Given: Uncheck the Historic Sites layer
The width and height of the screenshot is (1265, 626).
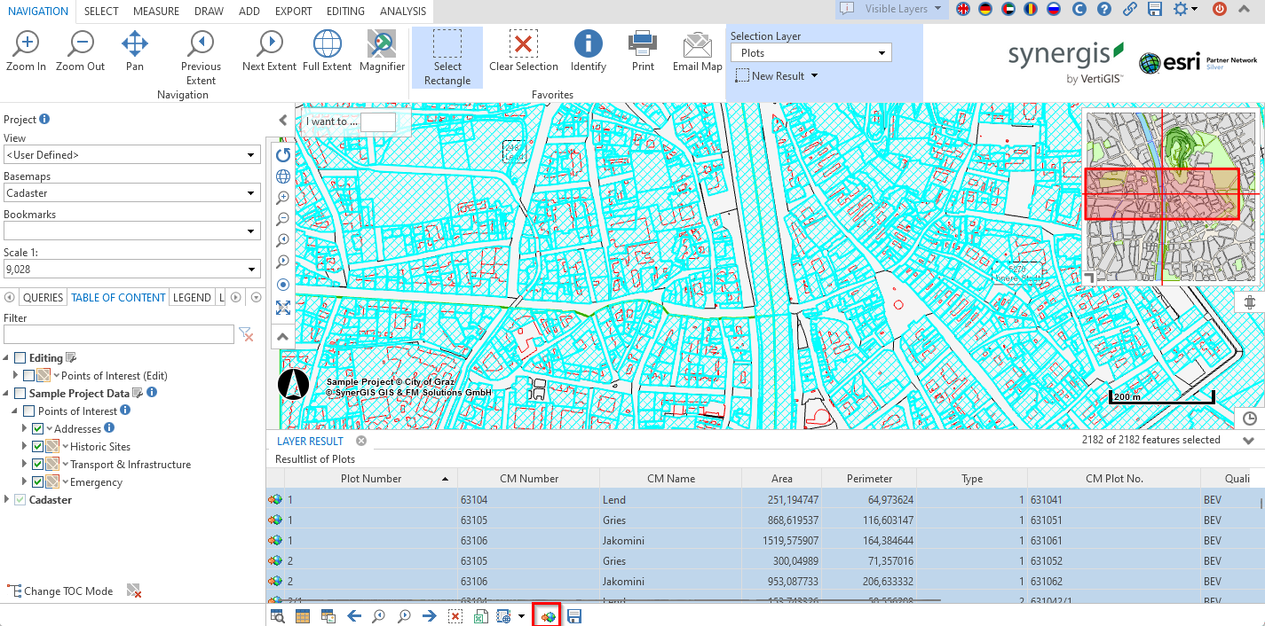Looking at the screenshot, I should tap(37, 447).
